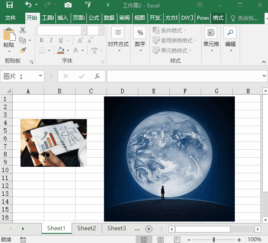This screenshot has width=268, height=243.
Task: Expand the formula bar chevron
Action: click(x=264, y=76)
